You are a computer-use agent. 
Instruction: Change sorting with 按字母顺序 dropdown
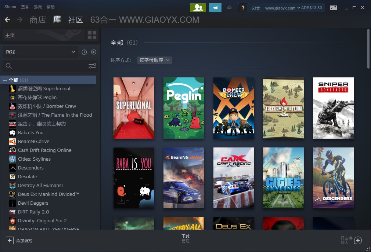point(154,60)
